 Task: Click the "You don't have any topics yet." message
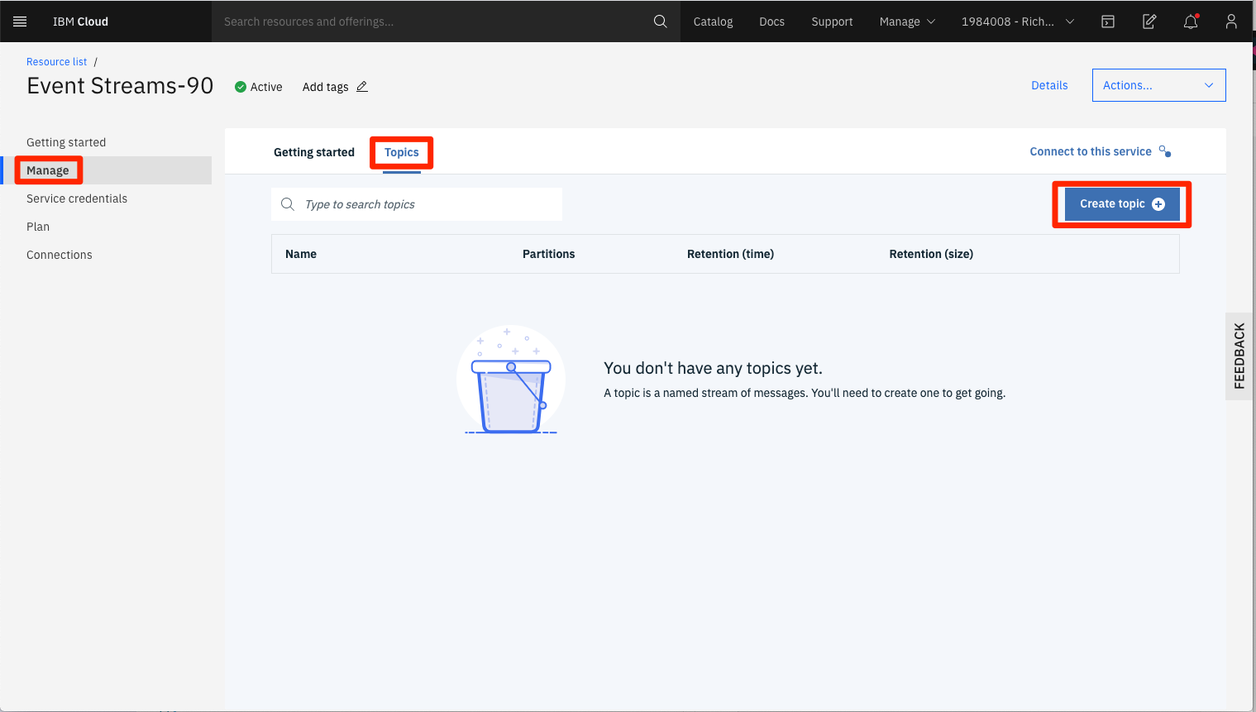713,368
